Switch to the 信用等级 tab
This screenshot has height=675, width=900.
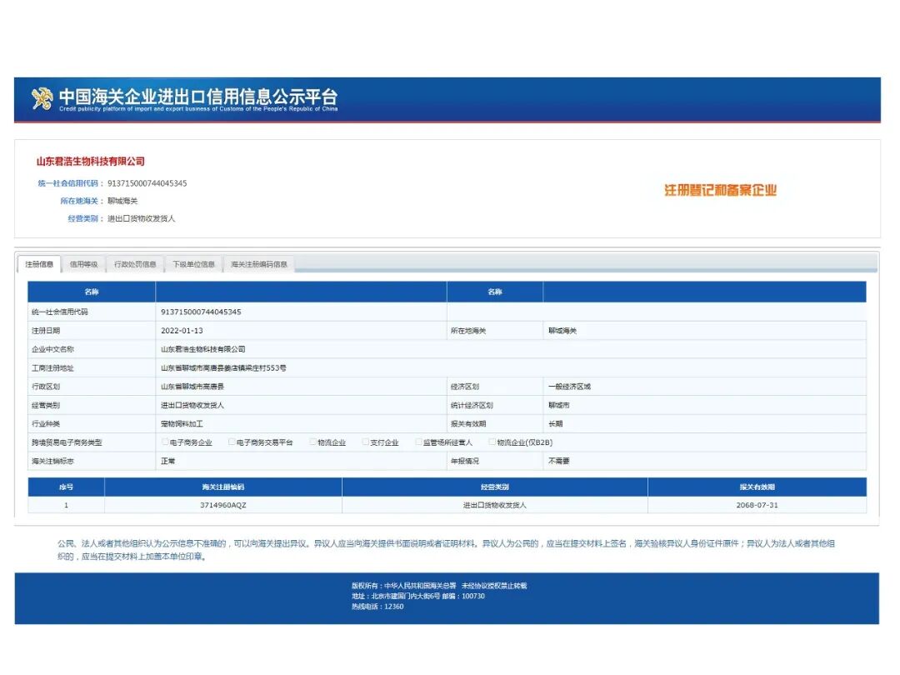(x=84, y=263)
